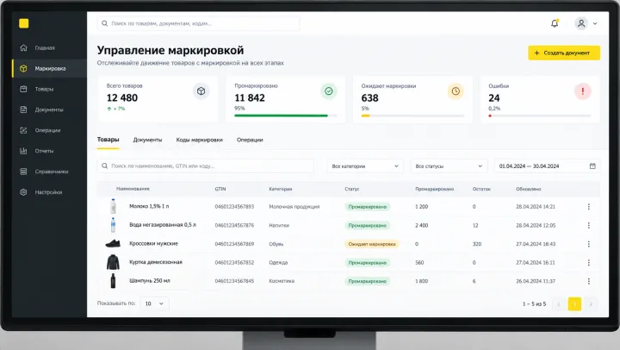Open row menu for Молоко 1,5% 1 л
The image size is (620, 350).
click(589, 207)
